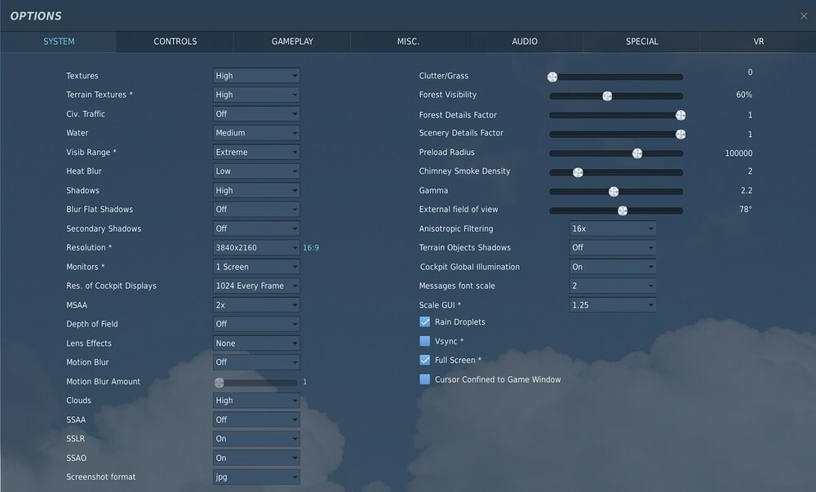This screenshot has height=492, width=816.
Task: Open the Terrain Textures dropdown
Action: tap(255, 95)
